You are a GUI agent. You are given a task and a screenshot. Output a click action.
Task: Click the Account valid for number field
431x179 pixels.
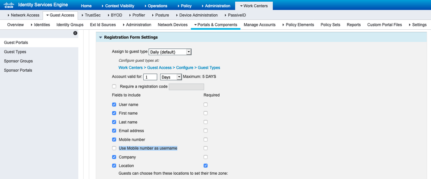pos(150,77)
